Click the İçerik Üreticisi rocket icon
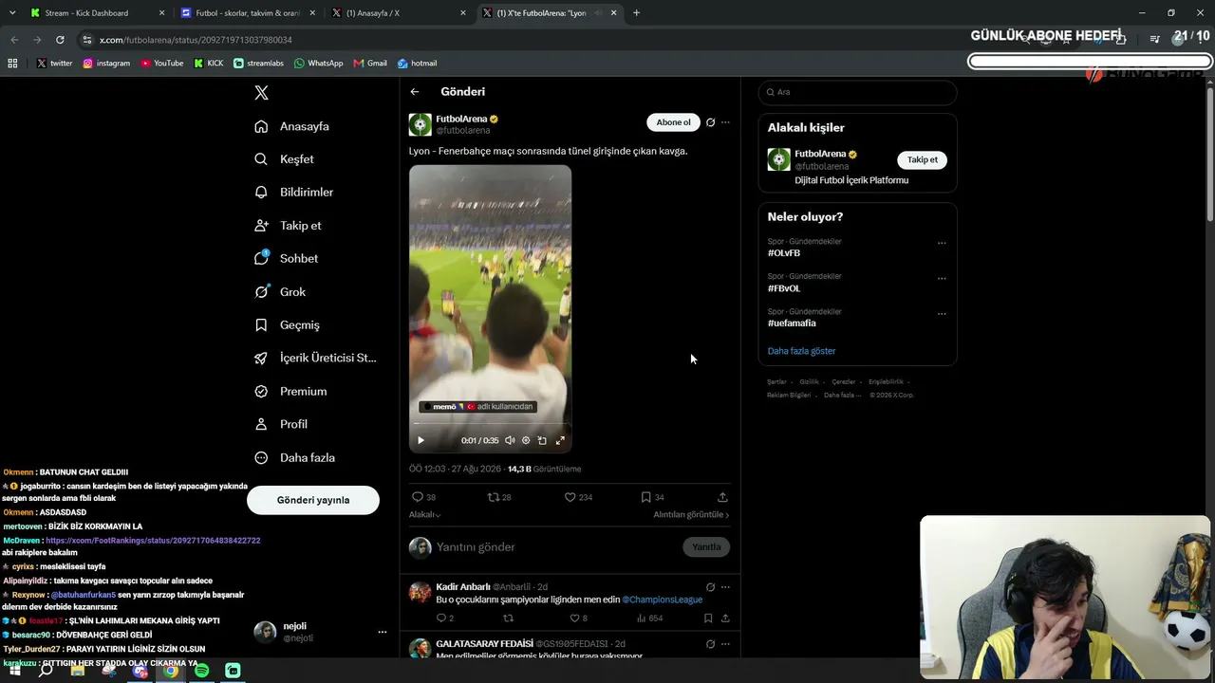 pyautogui.click(x=261, y=359)
